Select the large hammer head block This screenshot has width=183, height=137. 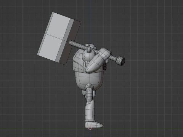59,38
